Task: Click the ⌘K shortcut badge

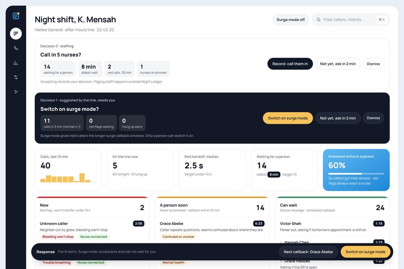Action: pyautogui.click(x=382, y=20)
